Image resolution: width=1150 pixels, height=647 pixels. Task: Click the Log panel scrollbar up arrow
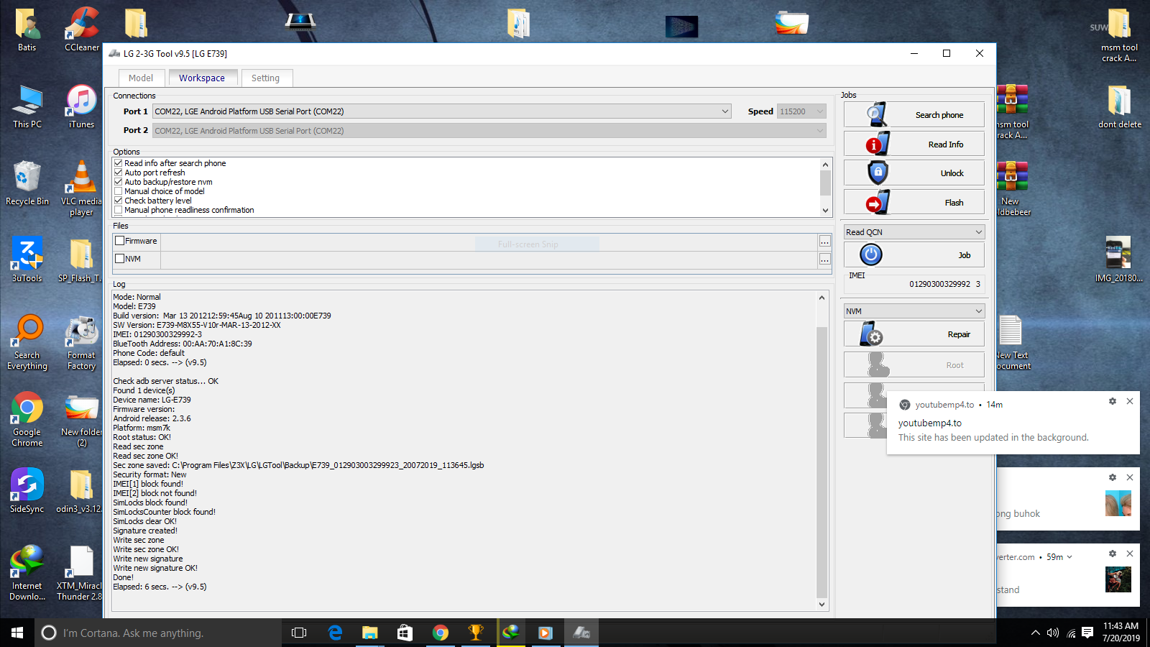tap(822, 297)
